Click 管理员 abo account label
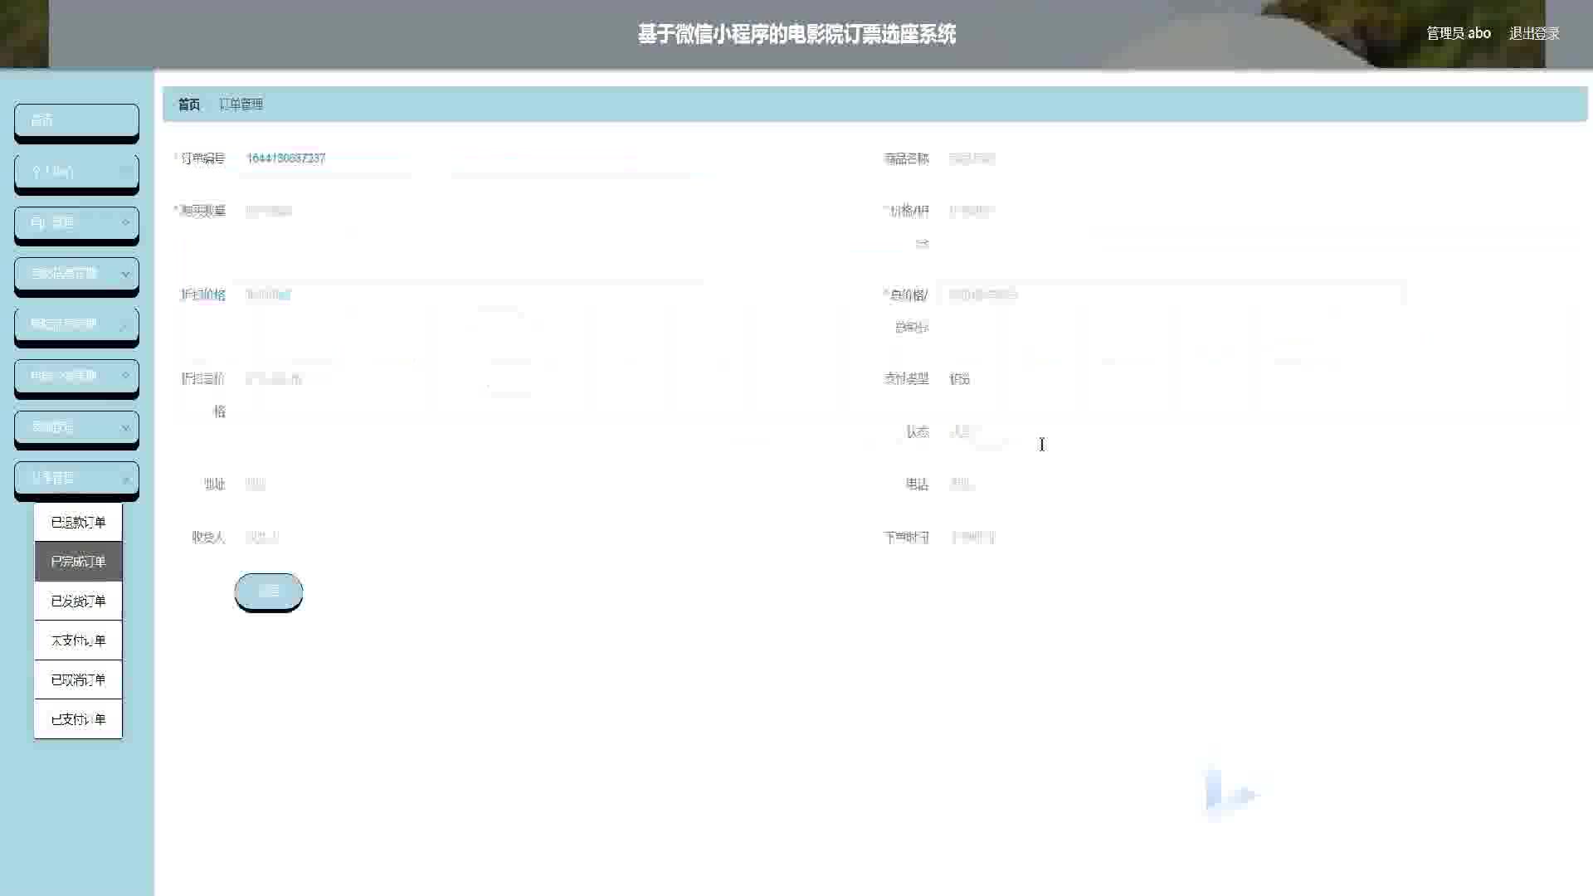The image size is (1593, 896). point(1458,33)
